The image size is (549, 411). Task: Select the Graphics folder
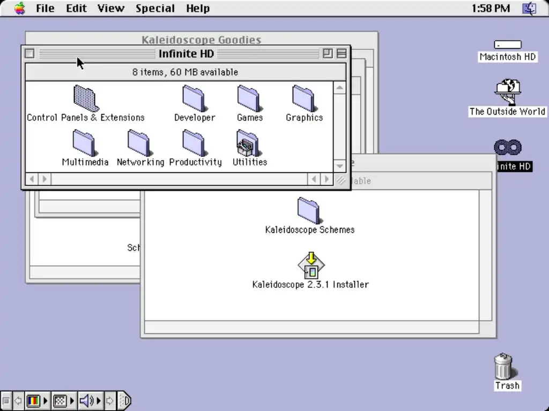coord(305,98)
